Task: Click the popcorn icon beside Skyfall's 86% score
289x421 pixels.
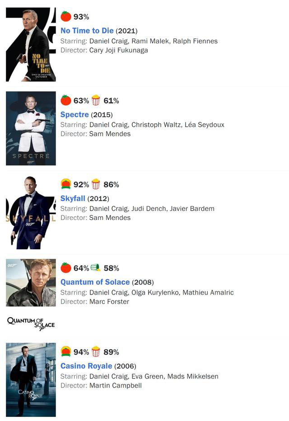Action: (96, 184)
